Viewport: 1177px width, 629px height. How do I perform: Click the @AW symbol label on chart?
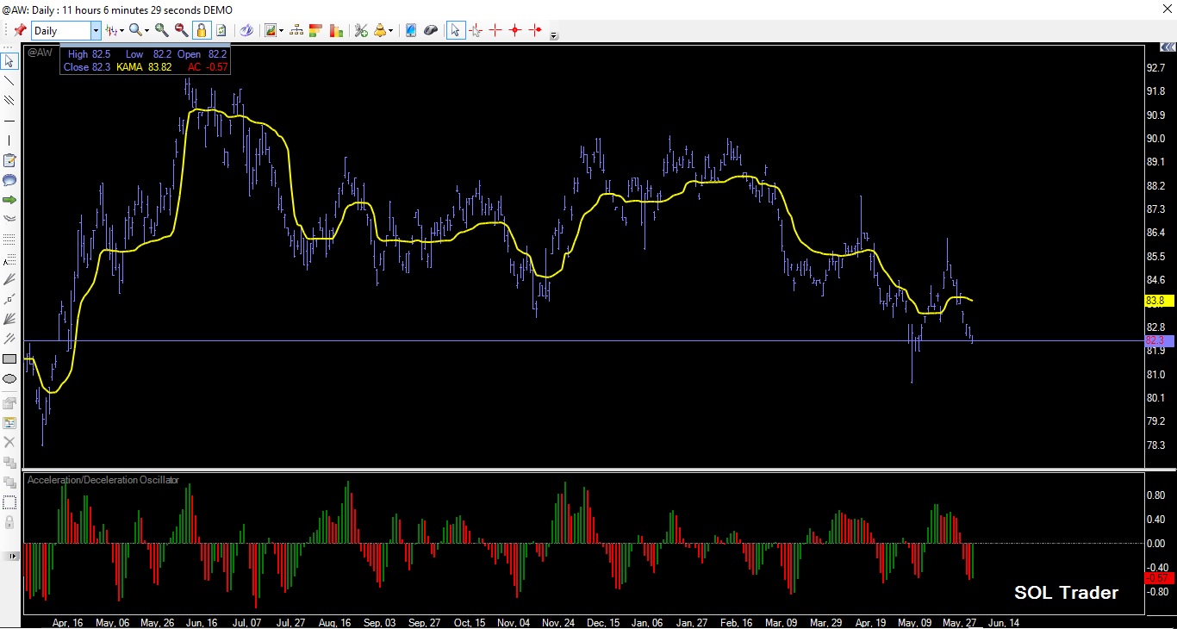[40, 53]
